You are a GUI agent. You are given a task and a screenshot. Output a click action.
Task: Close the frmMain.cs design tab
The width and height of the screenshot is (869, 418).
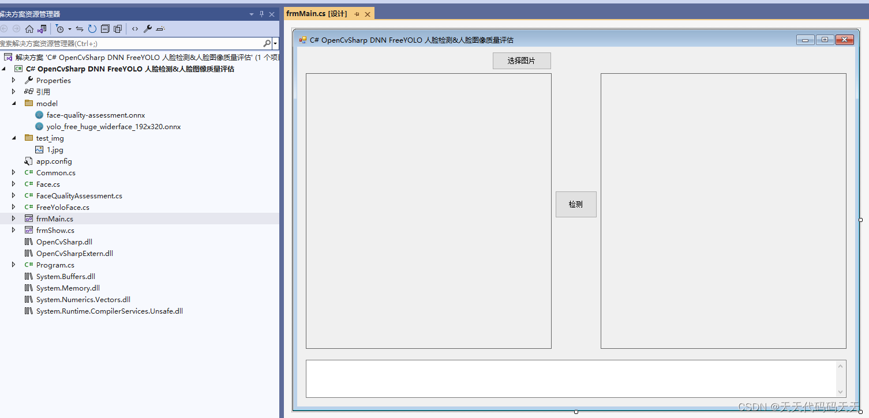[367, 13]
